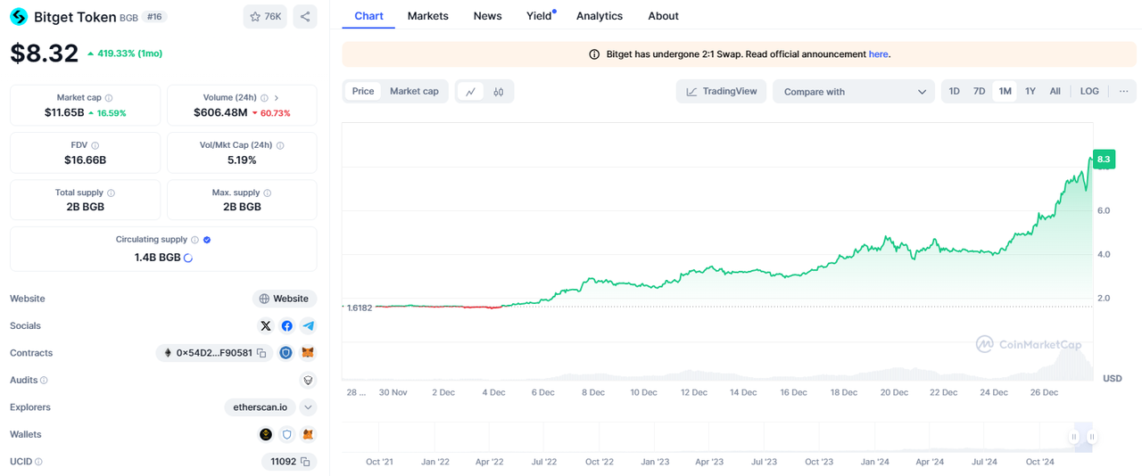
Task: Open the Telegram social icon
Action: point(308,326)
